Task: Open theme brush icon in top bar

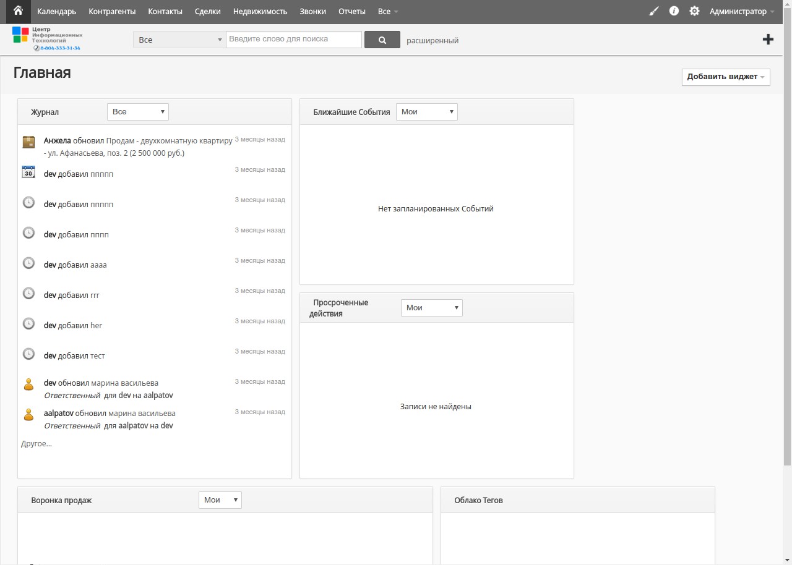Action: point(654,11)
